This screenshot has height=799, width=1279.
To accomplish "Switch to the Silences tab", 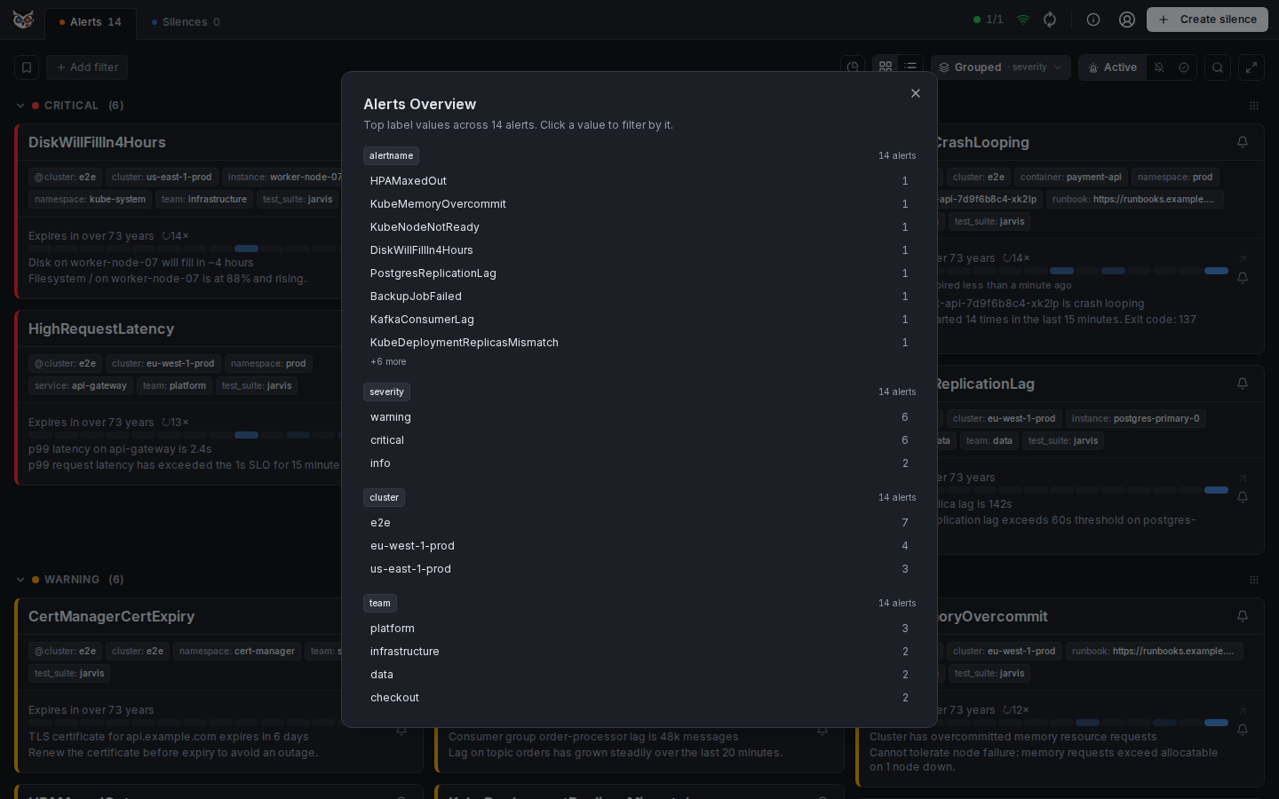I will 185,22.
